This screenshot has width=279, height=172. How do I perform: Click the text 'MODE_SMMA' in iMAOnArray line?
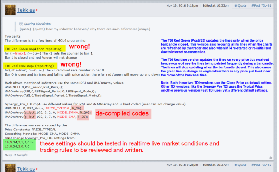point(67,113)
